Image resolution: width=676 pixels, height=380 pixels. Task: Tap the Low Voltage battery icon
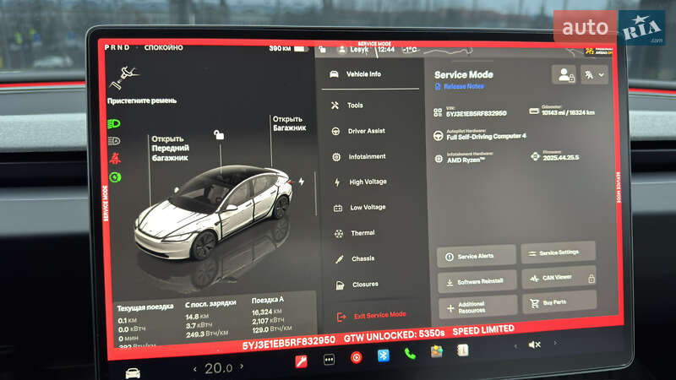click(x=338, y=208)
